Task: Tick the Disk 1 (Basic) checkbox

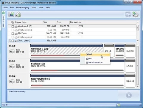Action: pyautogui.click(x=13, y=41)
